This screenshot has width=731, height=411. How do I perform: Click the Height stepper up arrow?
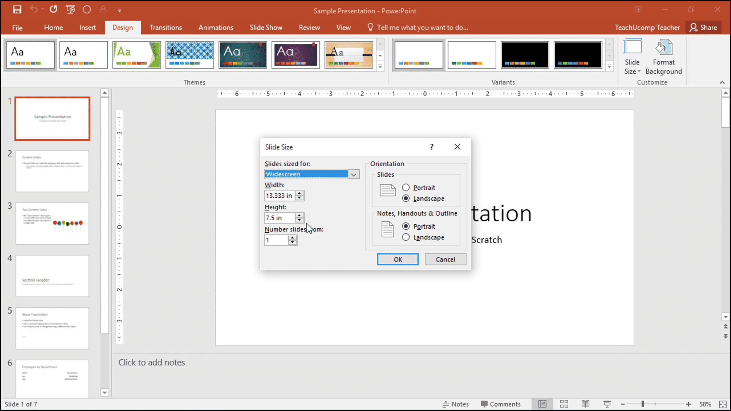click(299, 215)
